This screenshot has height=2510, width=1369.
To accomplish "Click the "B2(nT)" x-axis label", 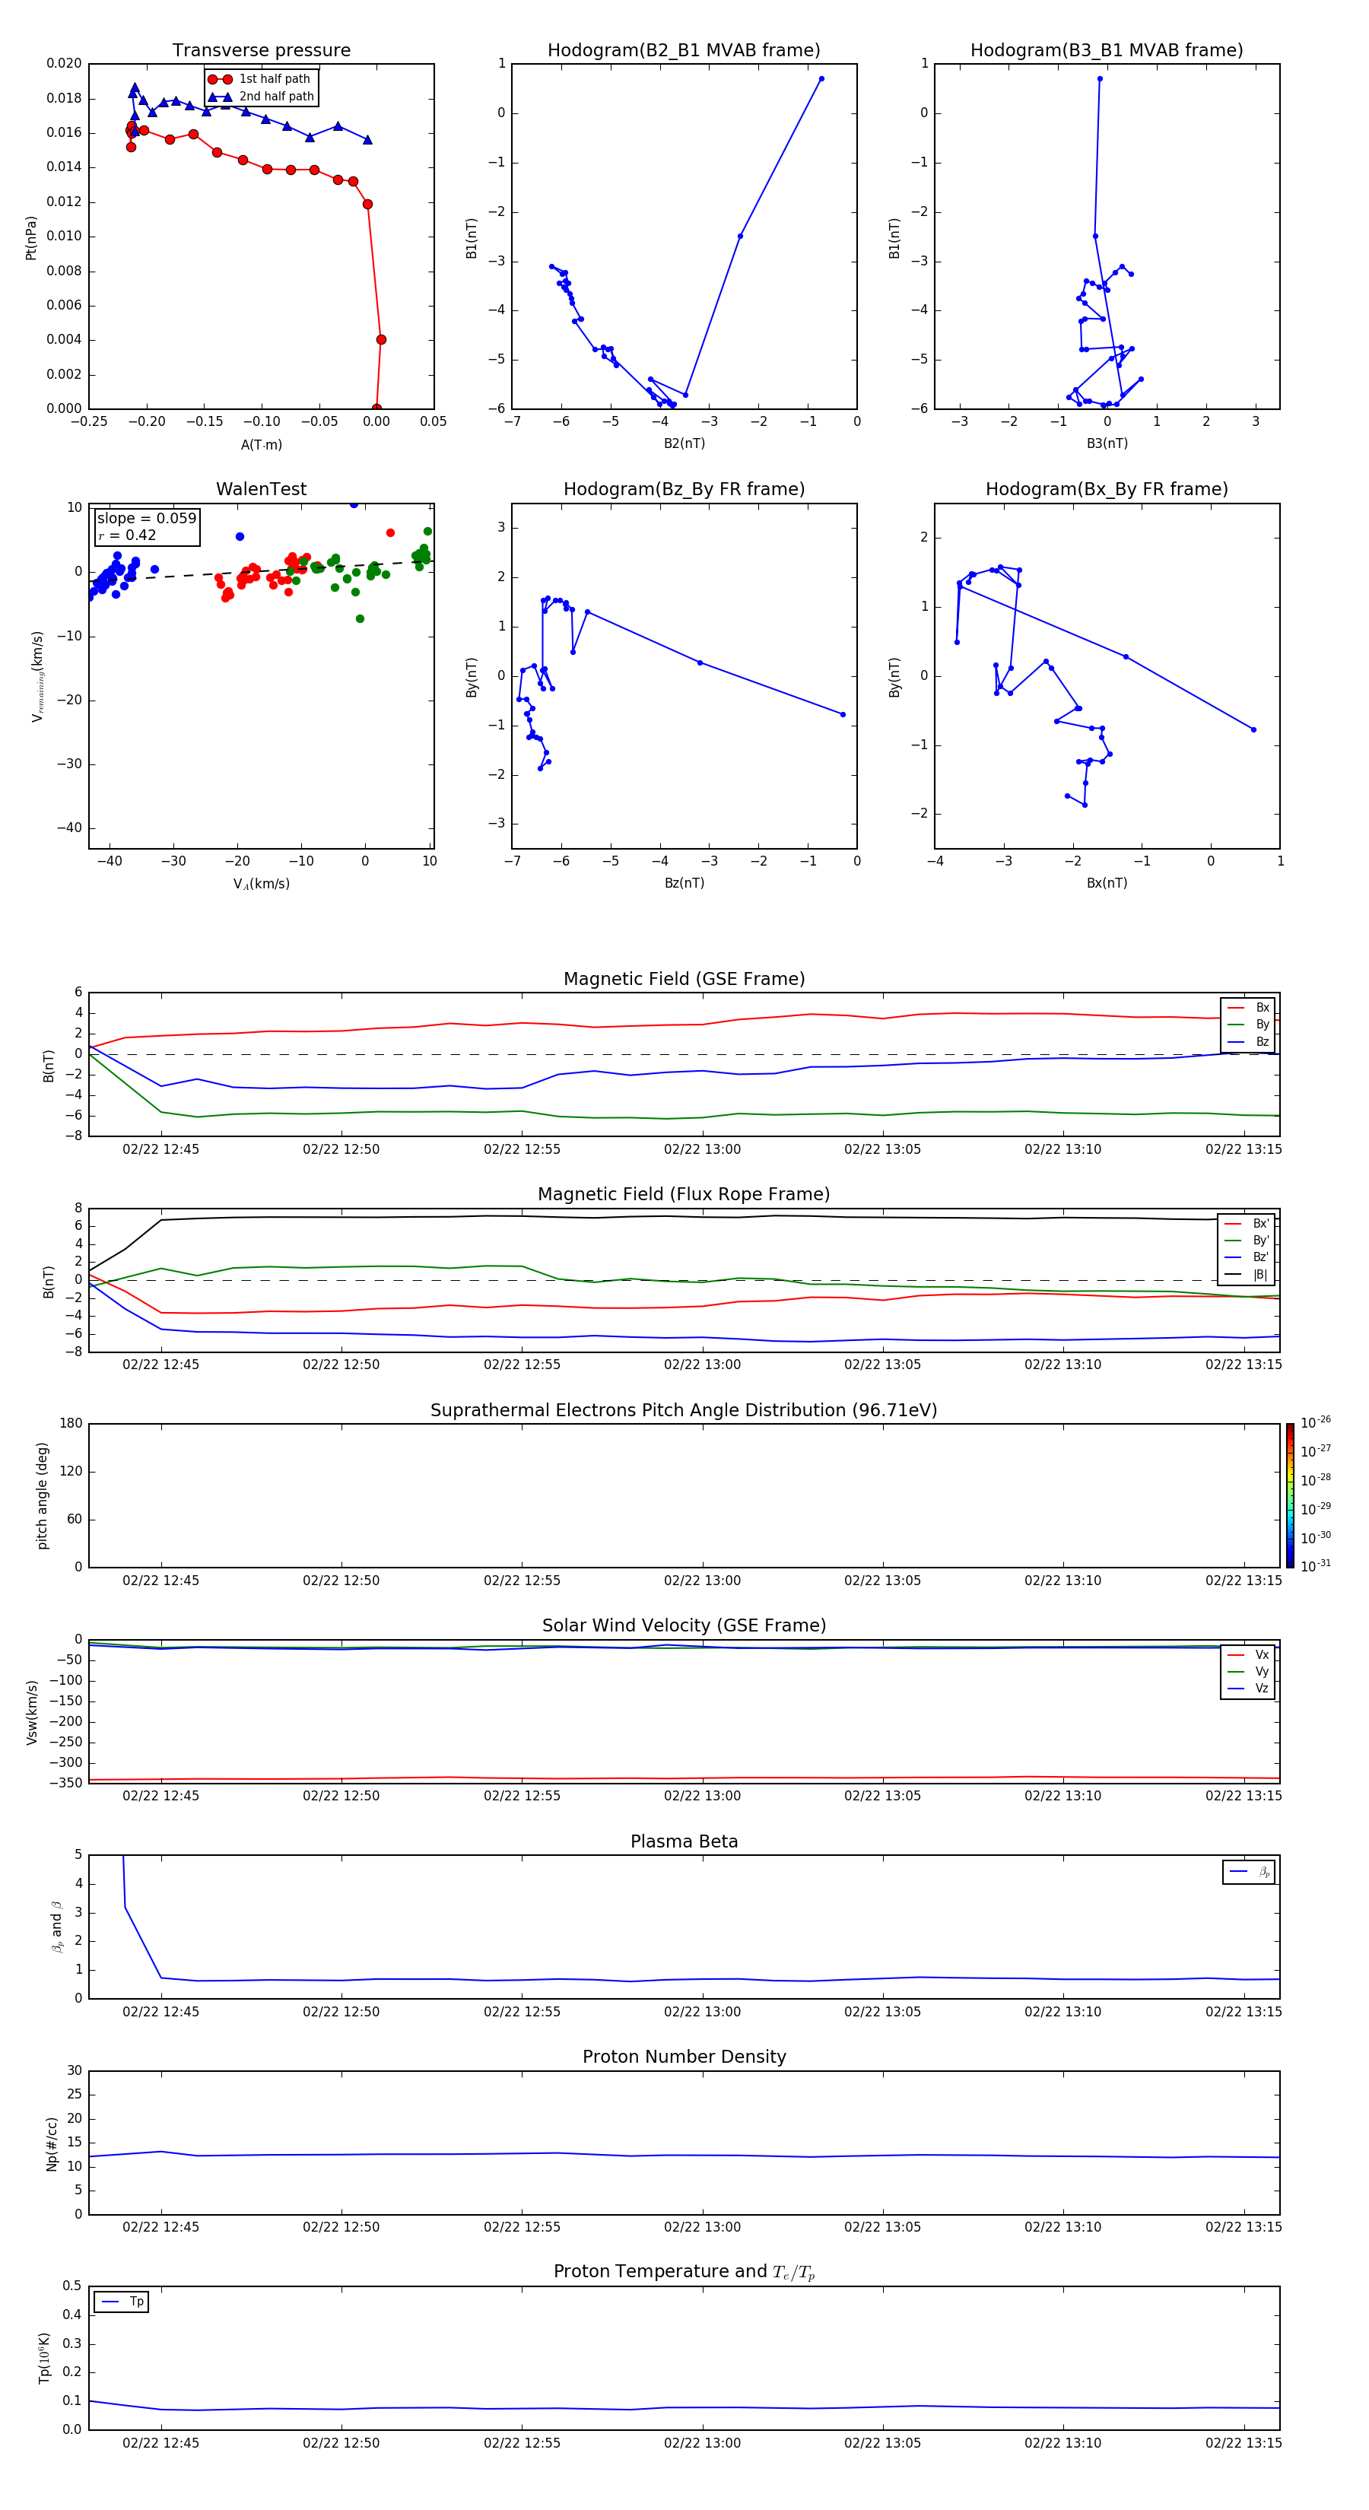I will (x=684, y=443).
